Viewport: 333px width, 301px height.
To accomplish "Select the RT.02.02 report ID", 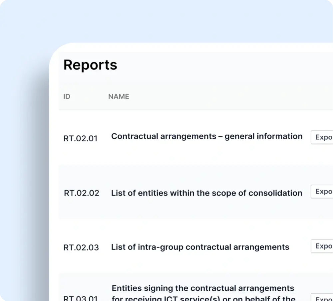I will click(82, 193).
